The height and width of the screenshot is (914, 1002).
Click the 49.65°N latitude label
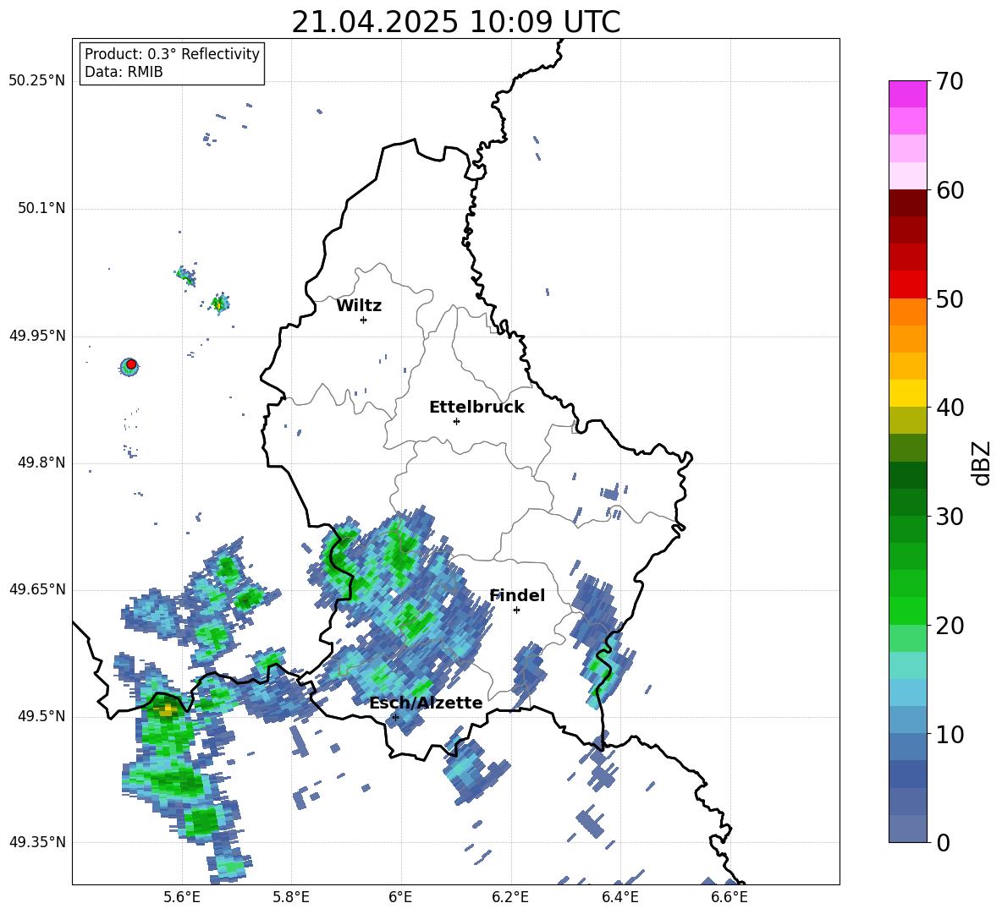[x=37, y=589]
